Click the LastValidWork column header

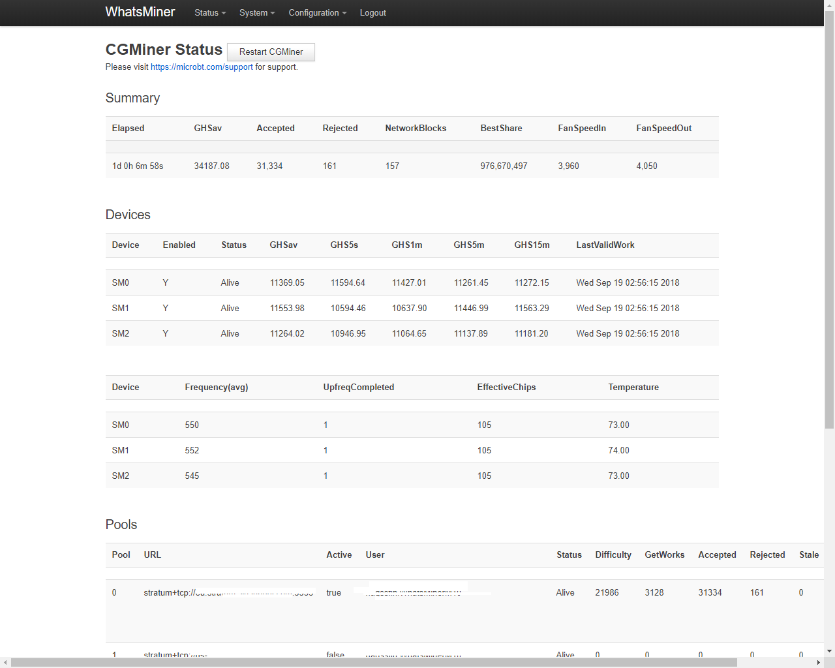605,245
